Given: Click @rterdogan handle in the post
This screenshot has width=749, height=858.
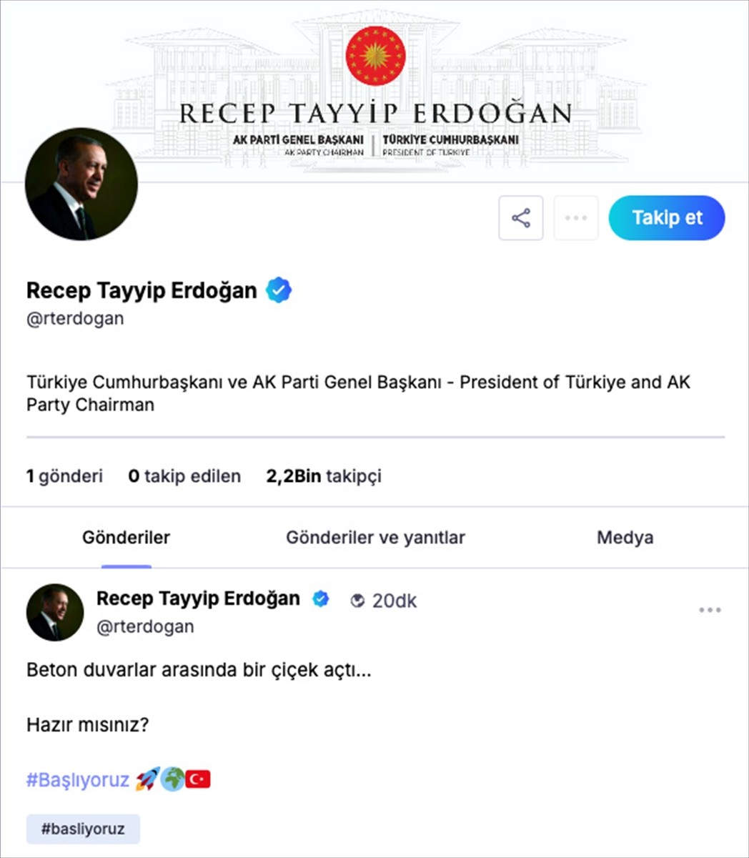Looking at the screenshot, I should coord(145,626).
